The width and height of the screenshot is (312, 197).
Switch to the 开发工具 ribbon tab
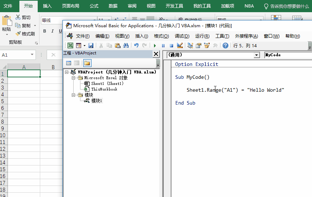coord(174,6)
